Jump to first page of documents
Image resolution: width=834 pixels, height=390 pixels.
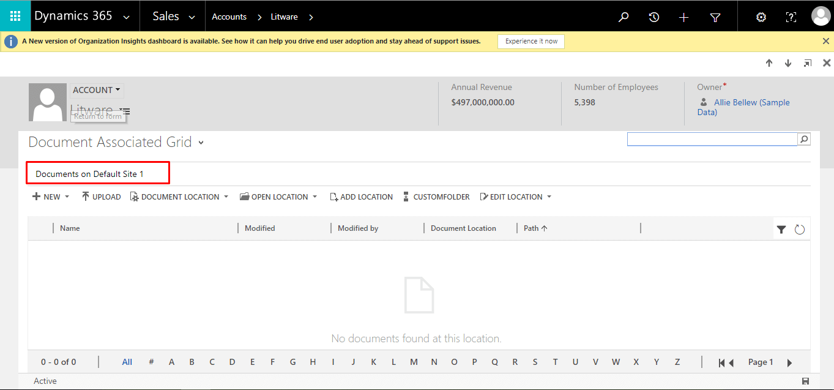[722, 362]
